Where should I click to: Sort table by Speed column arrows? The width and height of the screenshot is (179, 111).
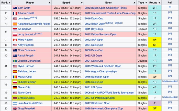[82, 3]
